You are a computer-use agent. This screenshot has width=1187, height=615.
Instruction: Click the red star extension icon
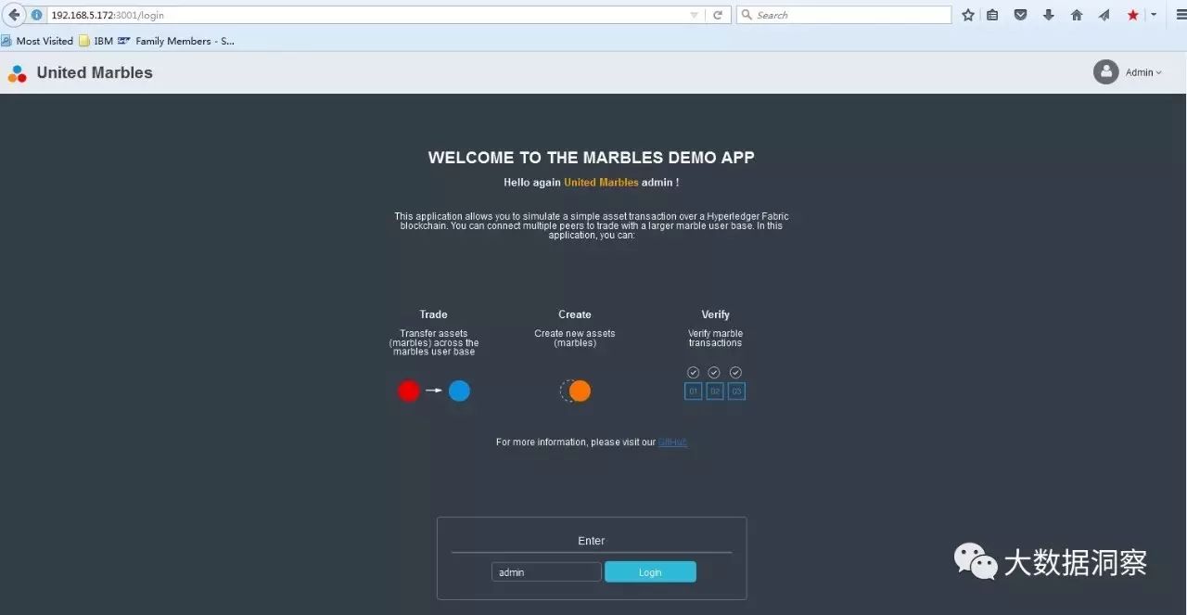(x=1133, y=15)
